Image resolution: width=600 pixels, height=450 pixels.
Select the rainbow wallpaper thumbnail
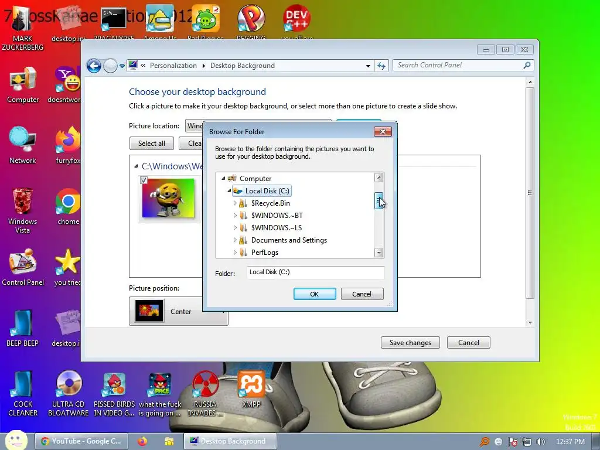168,198
